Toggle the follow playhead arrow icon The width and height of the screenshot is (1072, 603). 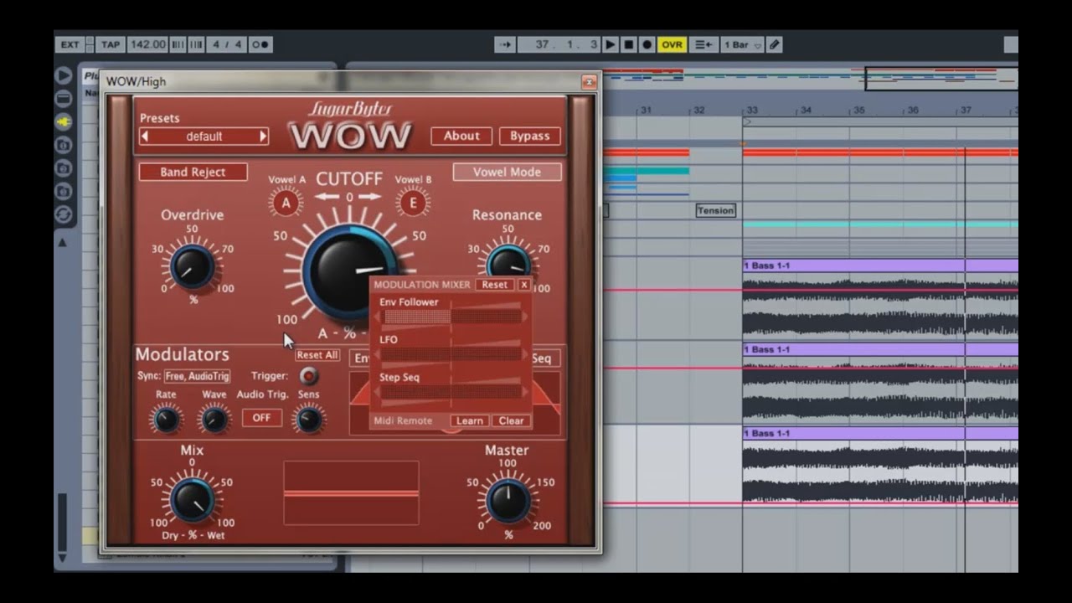[505, 44]
